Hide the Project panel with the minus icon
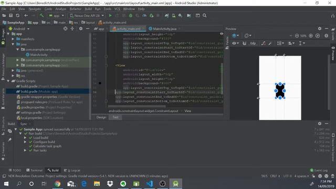The height and width of the screenshot is (189, 336). [88, 28]
